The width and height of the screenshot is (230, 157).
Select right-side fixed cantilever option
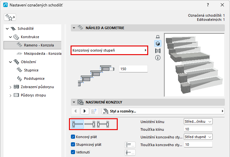pyautogui.click(x=90, y=124)
